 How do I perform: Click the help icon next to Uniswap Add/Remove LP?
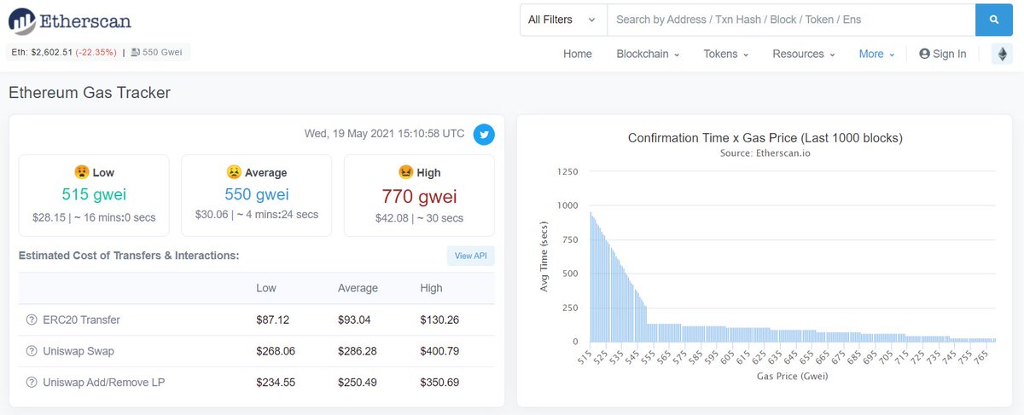point(32,383)
